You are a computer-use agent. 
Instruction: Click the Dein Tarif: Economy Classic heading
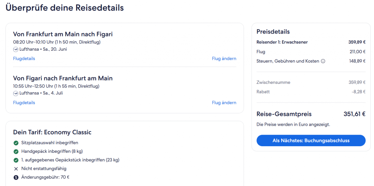coord(52,132)
